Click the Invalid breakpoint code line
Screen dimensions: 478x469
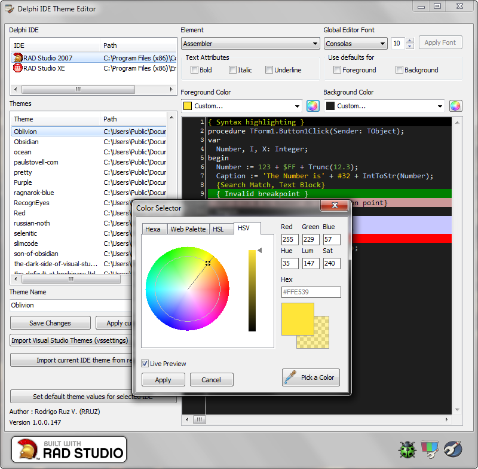point(329,194)
